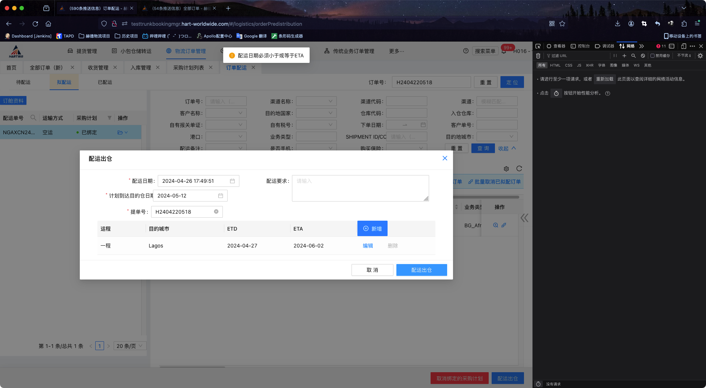
Task: Bookmark this page with the star icon
Action: [x=562, y=24]
